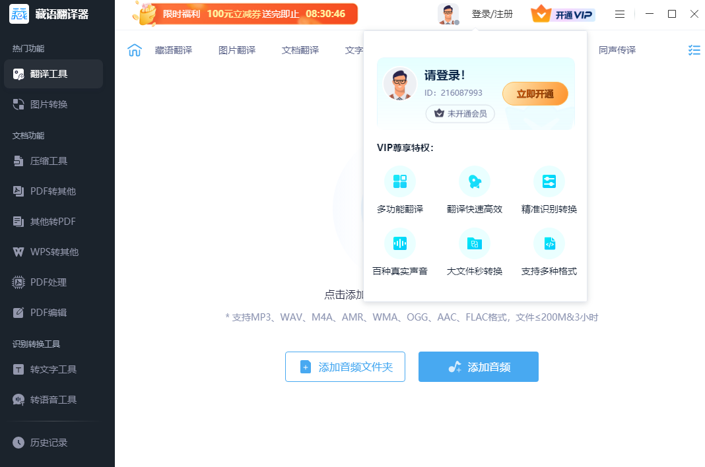This screenshot has width=705, height=467.
Task: Click the 添加音频 button
Action: click(479, 367)
